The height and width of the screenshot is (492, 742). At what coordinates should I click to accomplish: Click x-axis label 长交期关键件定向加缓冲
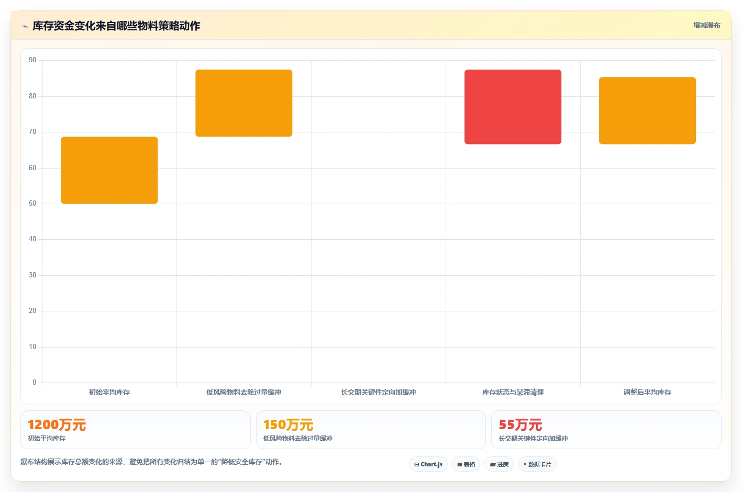point(379,392)
